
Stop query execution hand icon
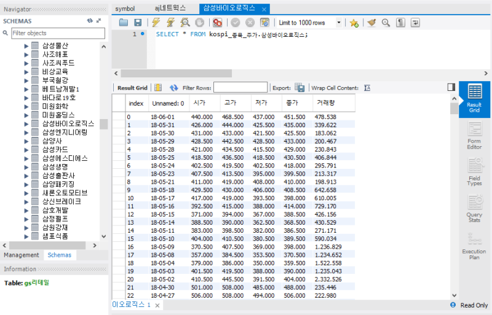199,23
